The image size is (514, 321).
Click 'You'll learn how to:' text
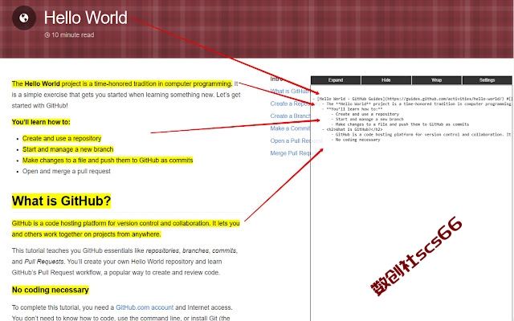41,122
